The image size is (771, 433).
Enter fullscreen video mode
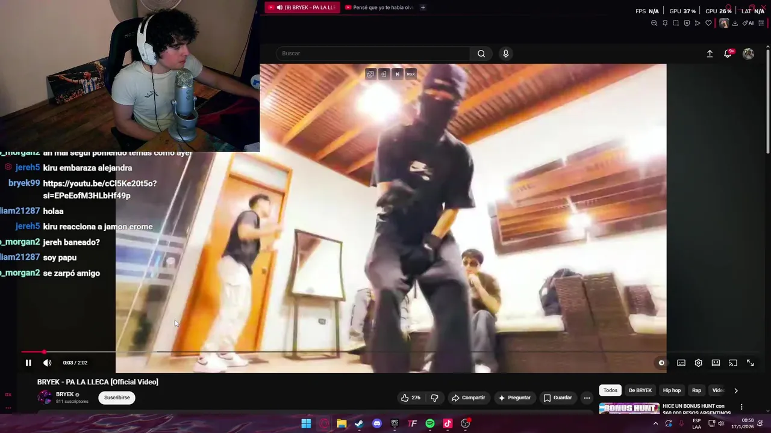[751, 363]
